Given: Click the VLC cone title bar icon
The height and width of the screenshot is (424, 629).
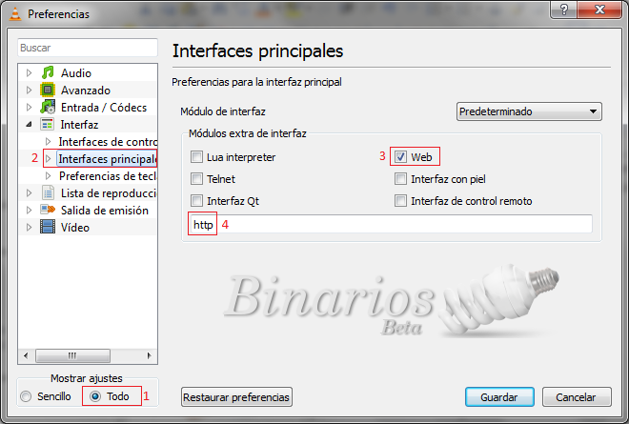Looking at the screenshot, I should point(13,13).
